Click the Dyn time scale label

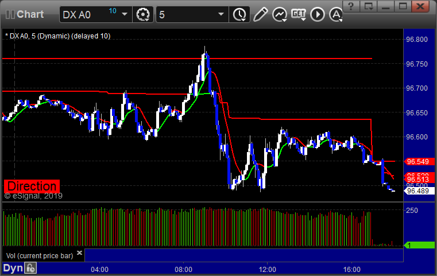point(13,268)
